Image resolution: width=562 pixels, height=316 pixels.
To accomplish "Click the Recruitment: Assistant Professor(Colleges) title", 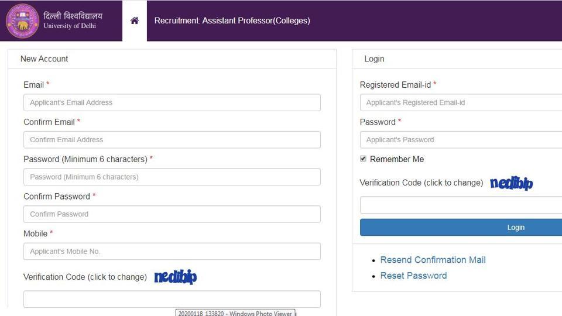I will point(232,21).
